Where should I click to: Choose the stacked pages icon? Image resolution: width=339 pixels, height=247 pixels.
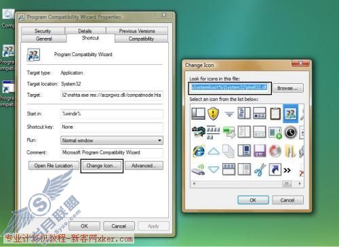coord(228,151)
